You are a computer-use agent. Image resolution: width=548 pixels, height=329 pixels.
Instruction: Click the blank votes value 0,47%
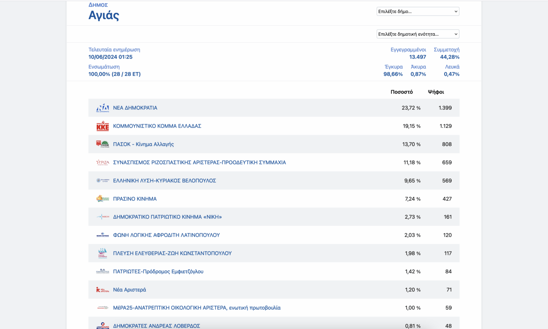point(452,74)
